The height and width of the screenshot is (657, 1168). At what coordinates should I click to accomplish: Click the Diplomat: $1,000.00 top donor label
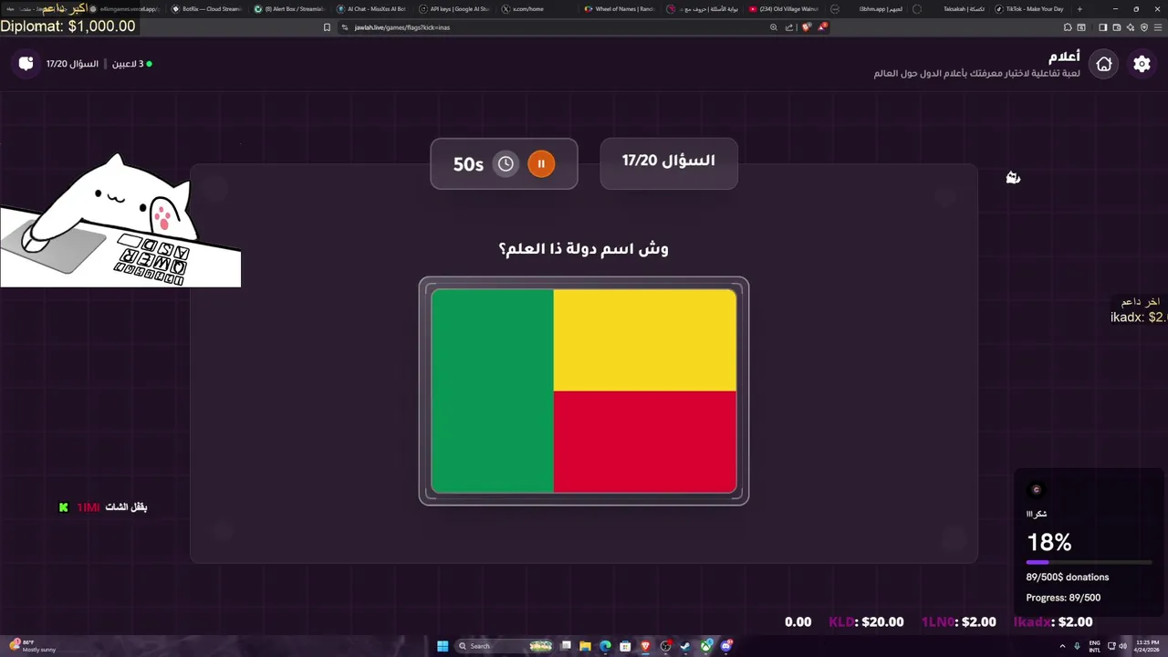tap(68, 26)
